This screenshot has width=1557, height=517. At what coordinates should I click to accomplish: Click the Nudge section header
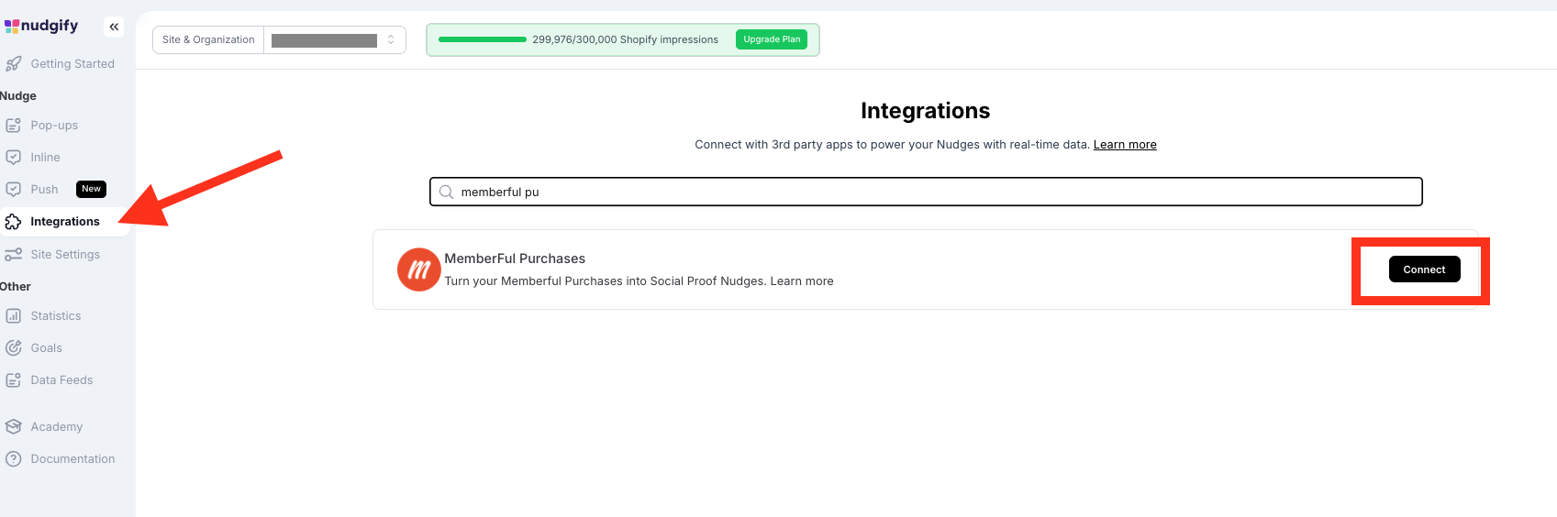point(18,96)
